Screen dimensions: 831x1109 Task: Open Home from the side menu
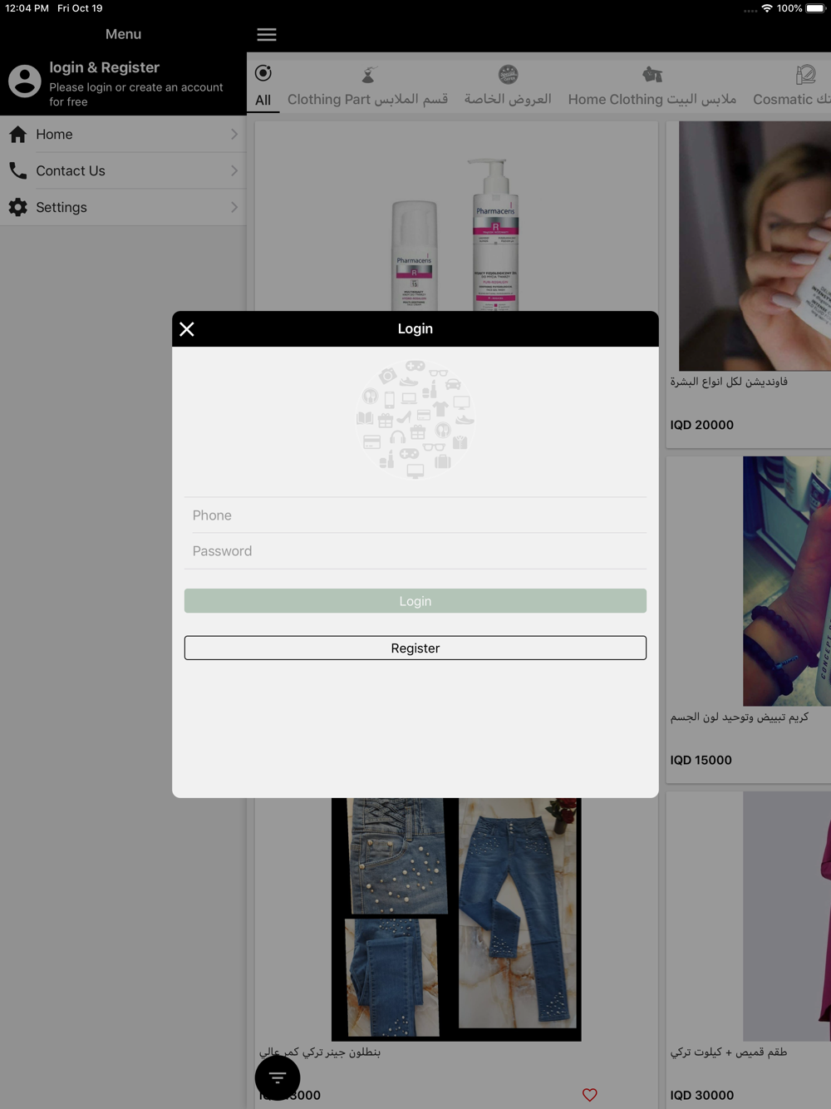pos(123,135)
